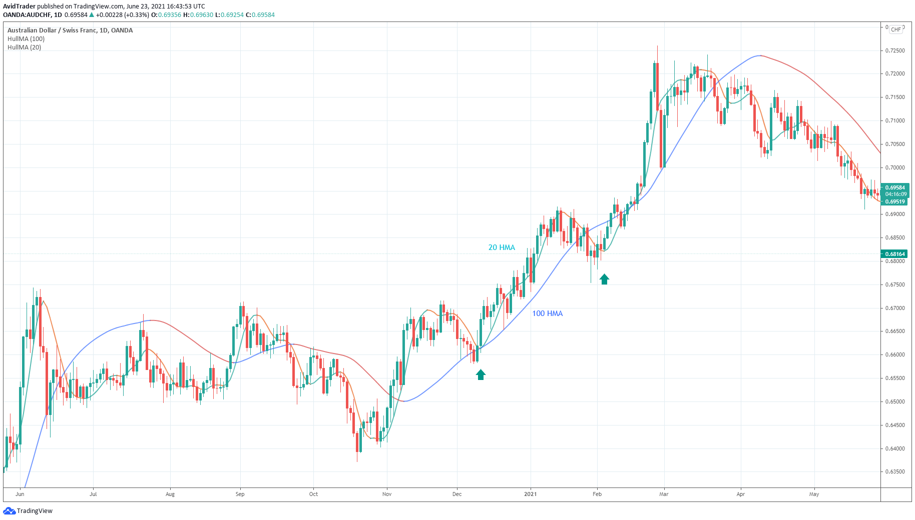
Task: Click the 0.70000 price axis label
Action: 895,167
